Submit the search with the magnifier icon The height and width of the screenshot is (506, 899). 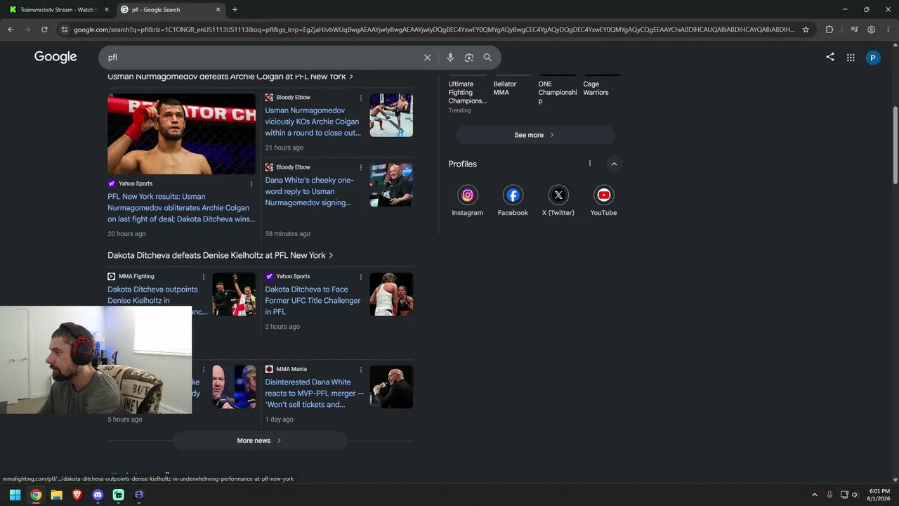[487, 58]
